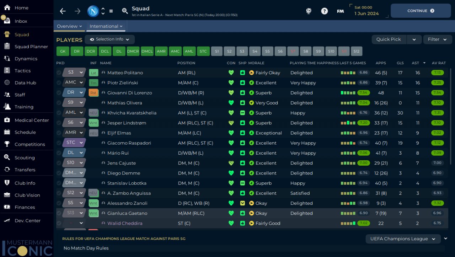Tick the pick circle for Mário Rui
Screen dimensions: 455x257
pos(59,153)
